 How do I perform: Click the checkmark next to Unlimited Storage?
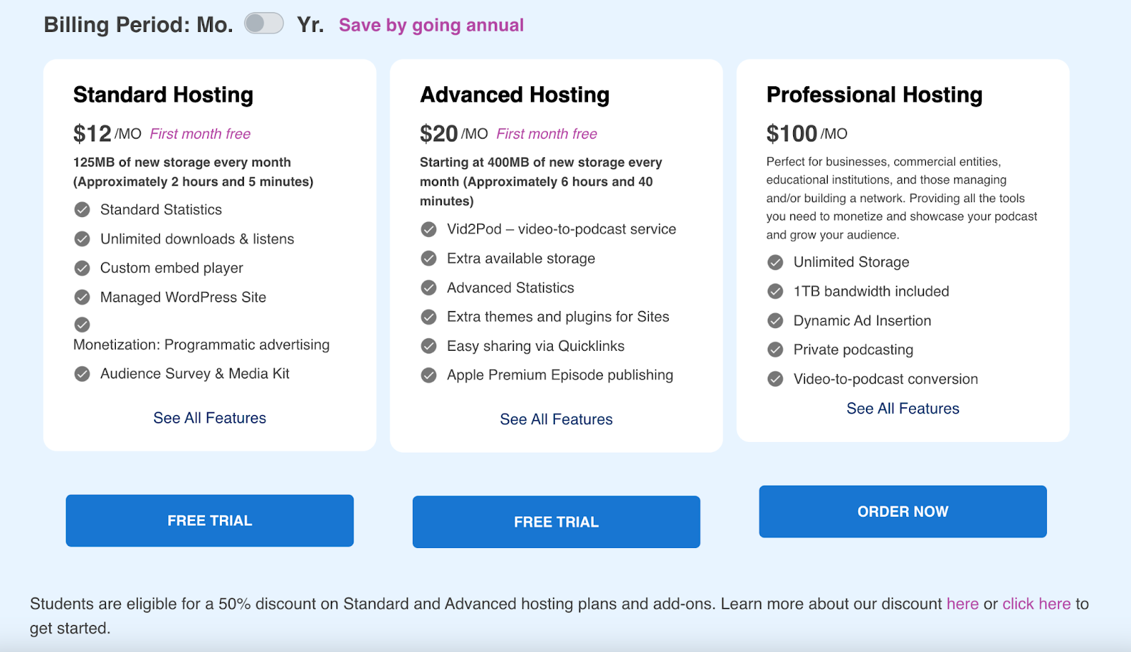[775, 262]
